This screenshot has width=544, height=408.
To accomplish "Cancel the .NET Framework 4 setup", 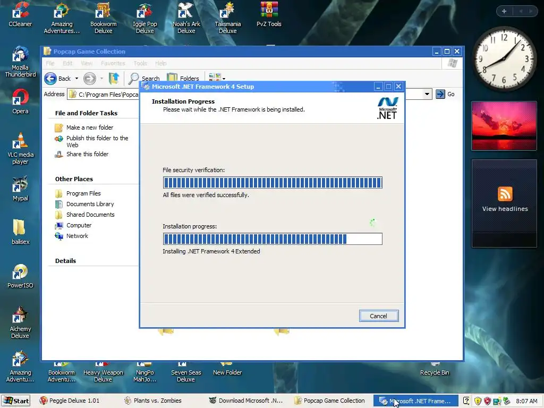I will [378, 316].
